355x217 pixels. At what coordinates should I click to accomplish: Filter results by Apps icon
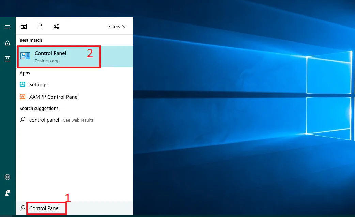[x=24, y=27]
